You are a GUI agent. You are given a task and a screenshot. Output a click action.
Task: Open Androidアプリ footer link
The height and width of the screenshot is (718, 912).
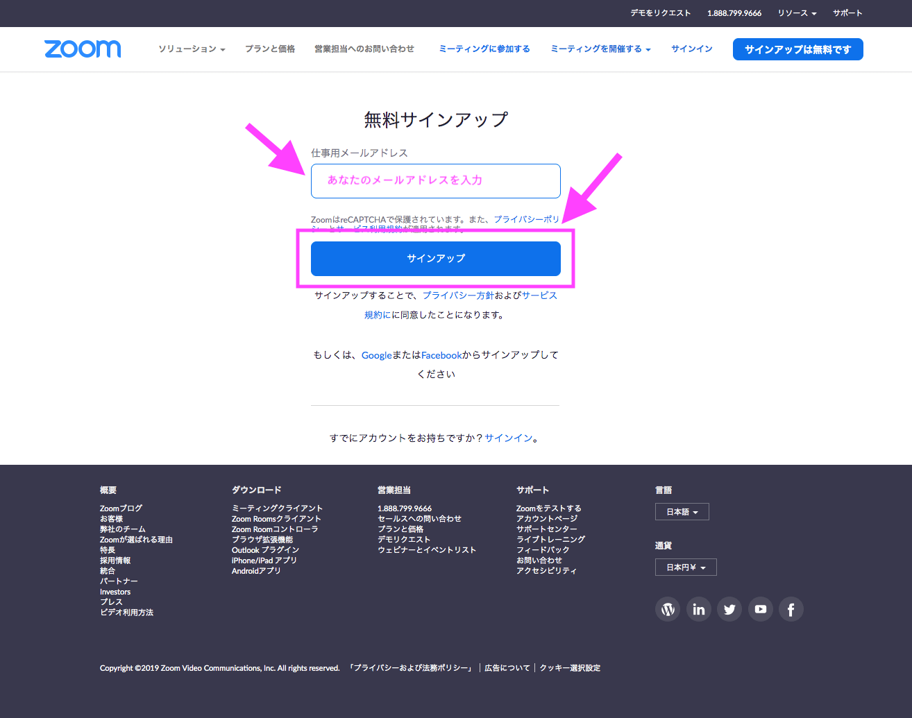[x=256, y=571]
